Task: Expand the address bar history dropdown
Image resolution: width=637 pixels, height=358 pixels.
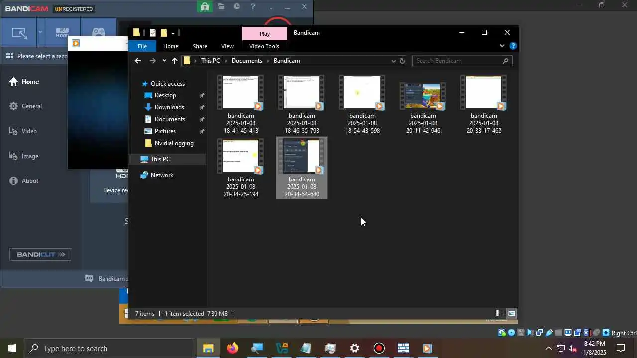Action: (x=393, y=61)
